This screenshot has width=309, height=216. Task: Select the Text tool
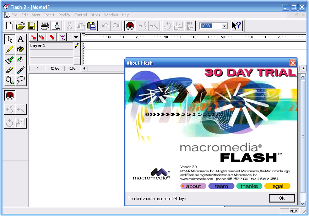[21, 39]
